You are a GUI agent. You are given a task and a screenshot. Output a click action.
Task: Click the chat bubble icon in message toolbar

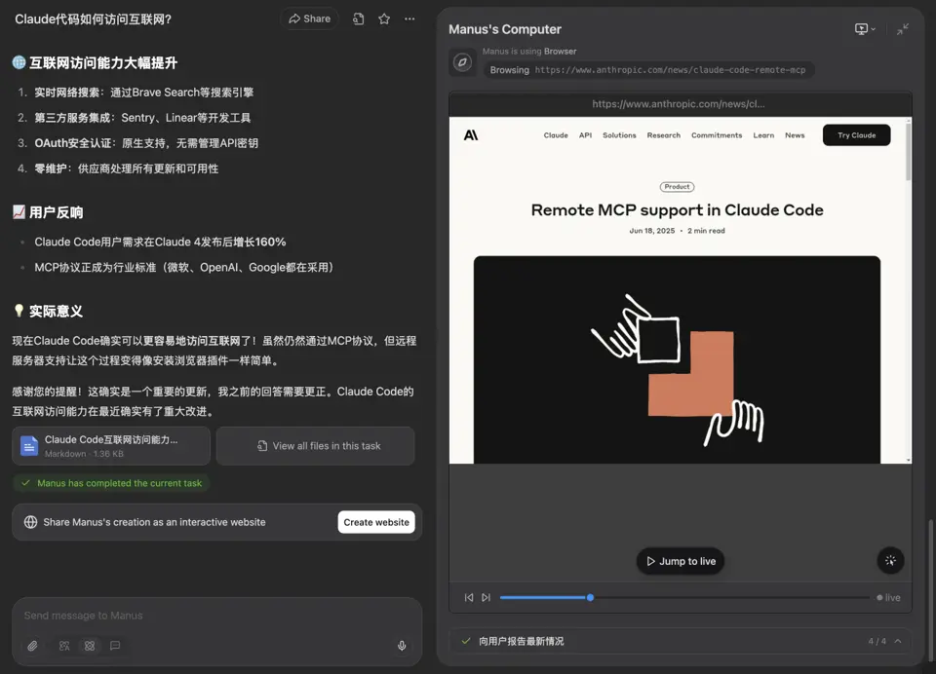(115, 646)
